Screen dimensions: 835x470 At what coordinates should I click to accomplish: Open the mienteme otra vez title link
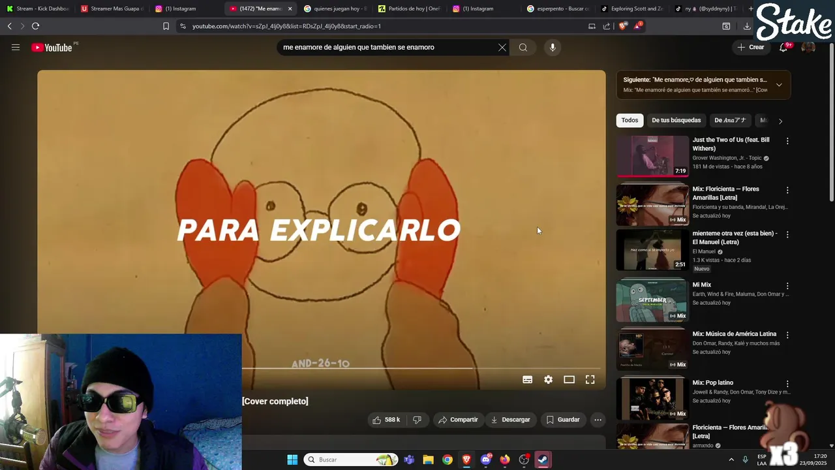735,238
